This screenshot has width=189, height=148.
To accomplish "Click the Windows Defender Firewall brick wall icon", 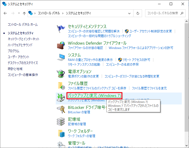I will 61,45.
